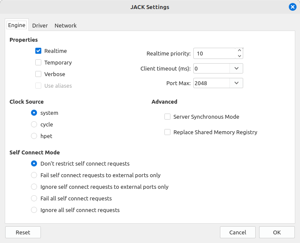The image size is (300, 243).
Task: Select Fail self connect to external ports
Action: coord(34,175)
